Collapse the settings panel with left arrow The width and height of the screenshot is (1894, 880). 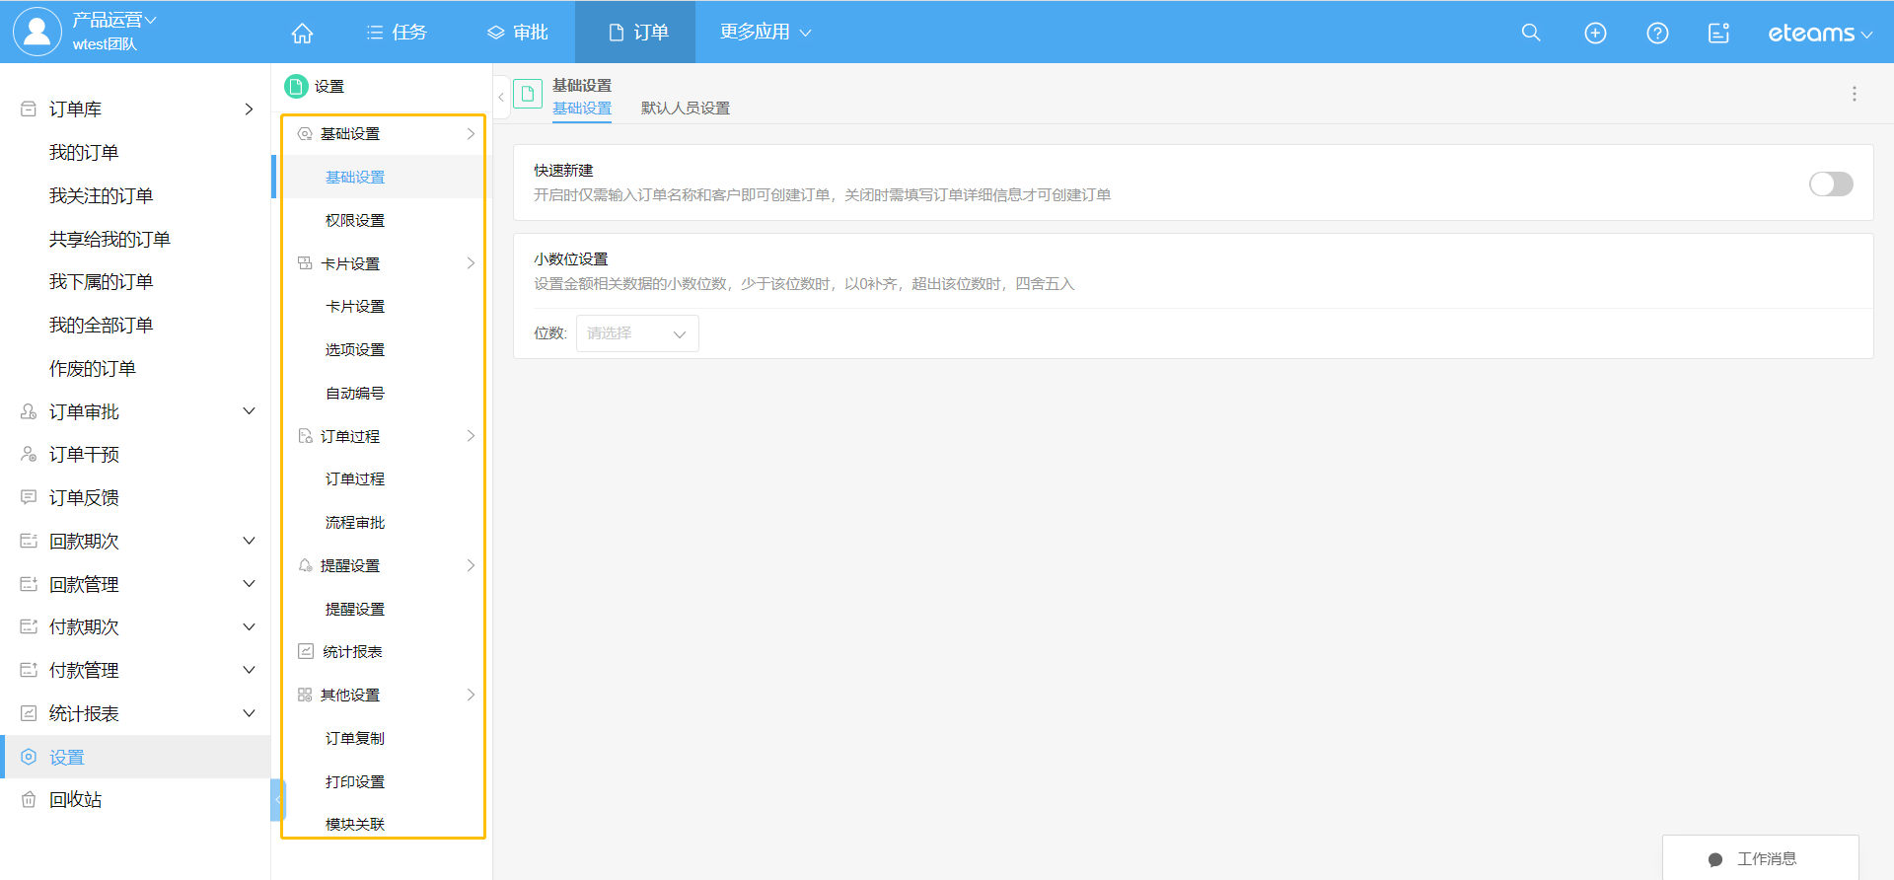pyautogui.click(x=501, y=97)
